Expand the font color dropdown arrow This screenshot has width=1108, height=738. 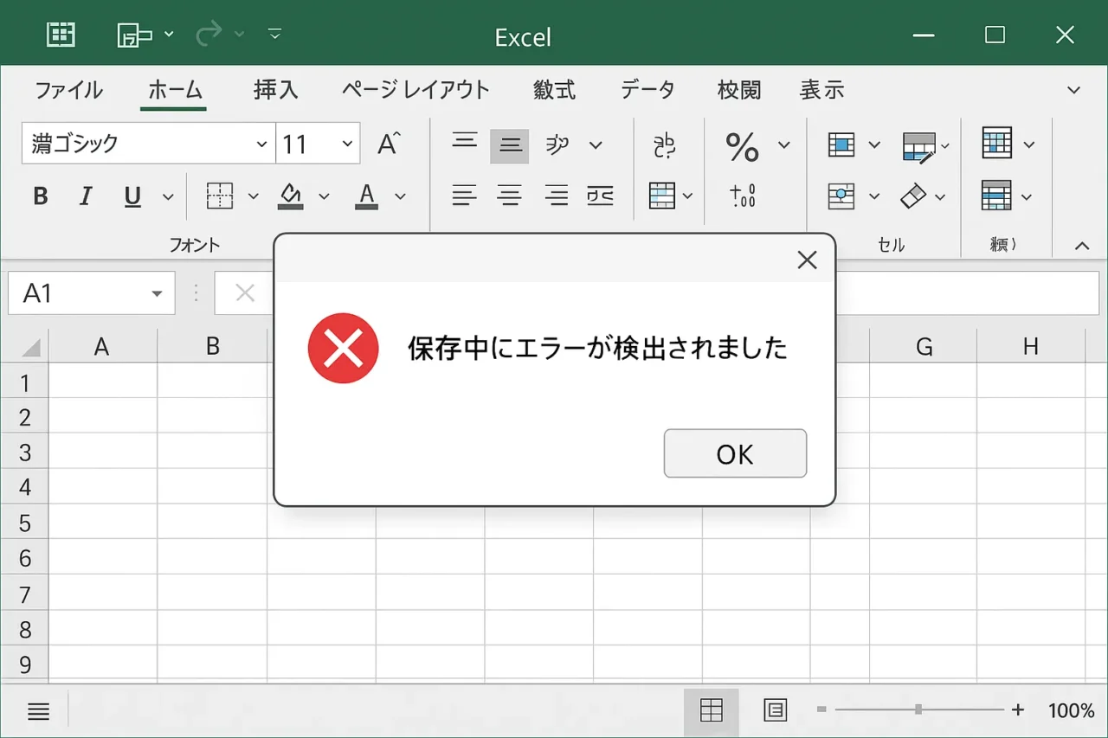[x=399, y=196]
